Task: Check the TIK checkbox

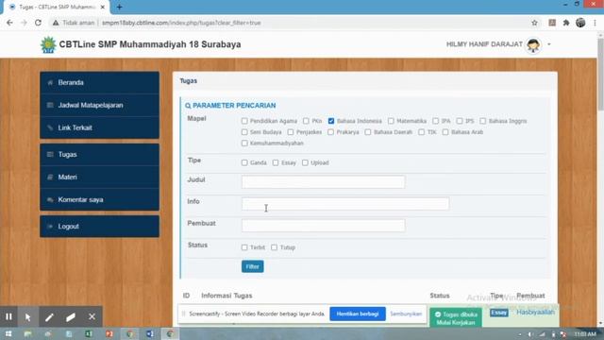Action: [x=422, y=132]
